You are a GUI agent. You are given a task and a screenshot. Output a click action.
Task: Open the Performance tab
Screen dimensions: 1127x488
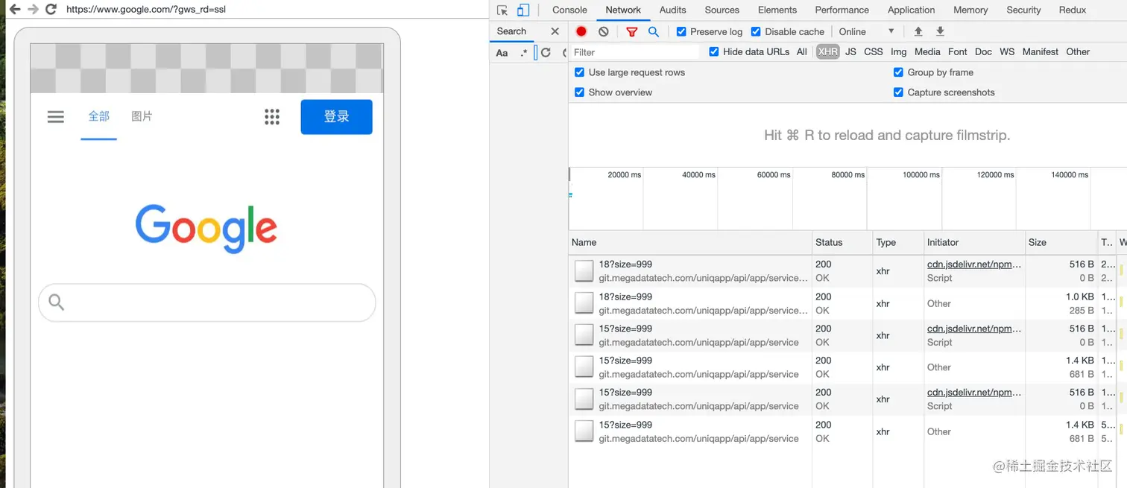(x=842, y=10)
